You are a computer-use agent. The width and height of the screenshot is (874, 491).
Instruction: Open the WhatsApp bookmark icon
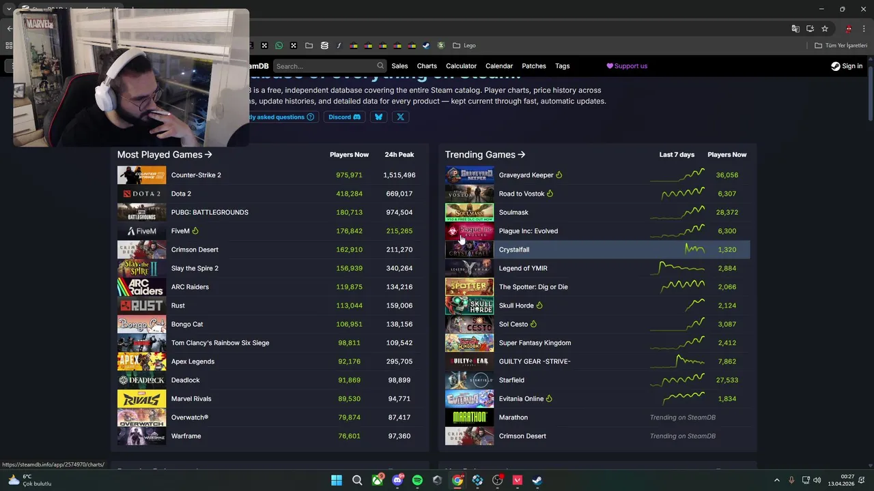[279, 46]
